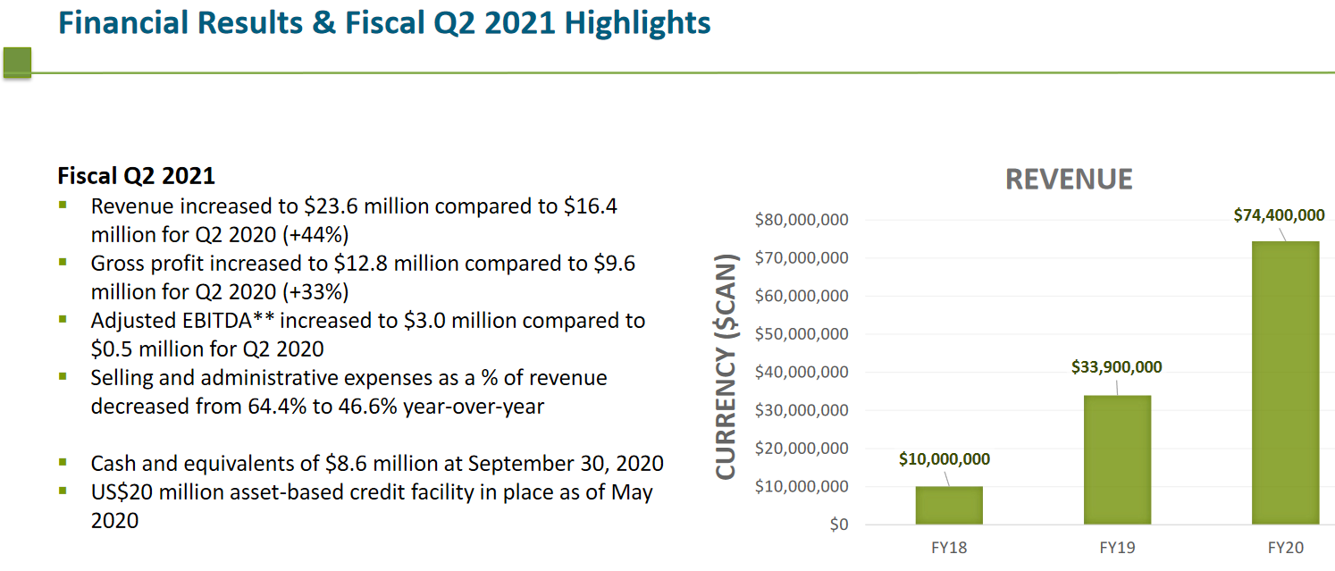The height and width of the screenshot is (571, 1335).
Task: Click the $33,900,000 data label
Action: coord(1117,367)
